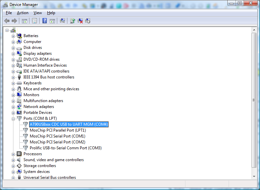Click the Forward arrow toolbar icon
Viewport: 260px width, 190px height.
pos(14,21)
